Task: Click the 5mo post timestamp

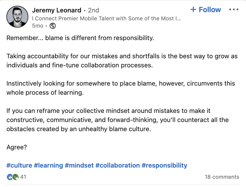Action: 38,26
